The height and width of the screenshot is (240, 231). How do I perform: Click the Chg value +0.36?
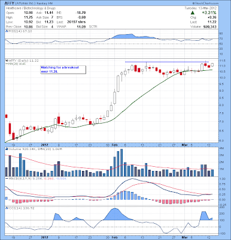[x=212, y=17]
